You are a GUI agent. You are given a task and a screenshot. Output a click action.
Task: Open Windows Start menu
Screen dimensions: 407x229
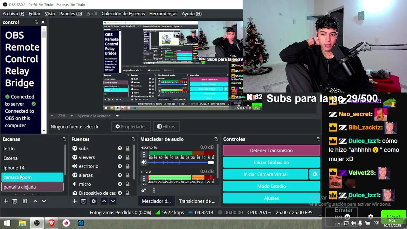point(7,223)
